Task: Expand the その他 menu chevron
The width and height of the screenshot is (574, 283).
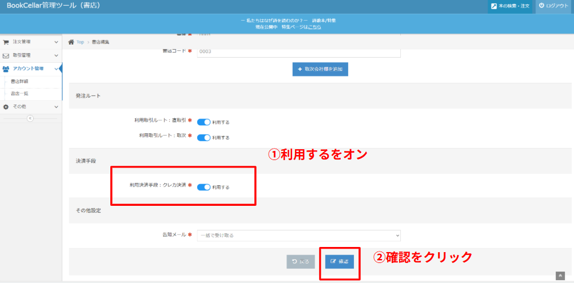Action: click(x=56, y=106)
